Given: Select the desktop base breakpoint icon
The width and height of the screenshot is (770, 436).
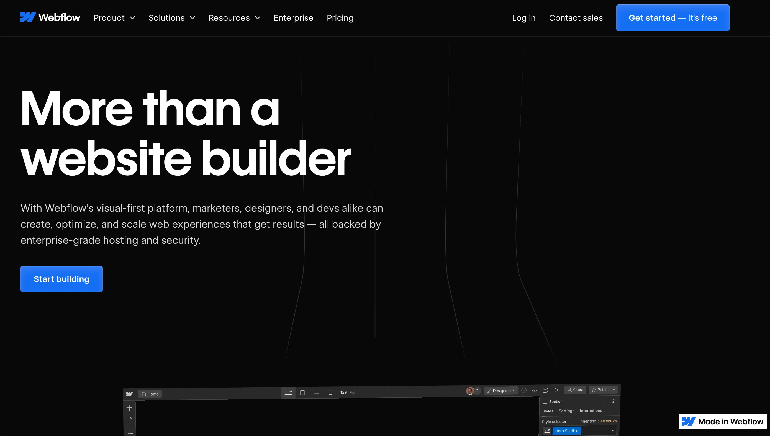Looking at the screenshot, I should pyautogui.click(x=288, y=393).
